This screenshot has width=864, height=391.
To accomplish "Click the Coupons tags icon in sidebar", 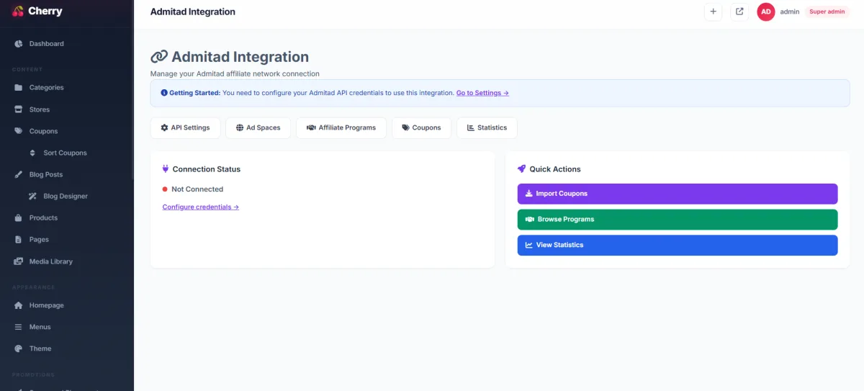I will (19, 131).
